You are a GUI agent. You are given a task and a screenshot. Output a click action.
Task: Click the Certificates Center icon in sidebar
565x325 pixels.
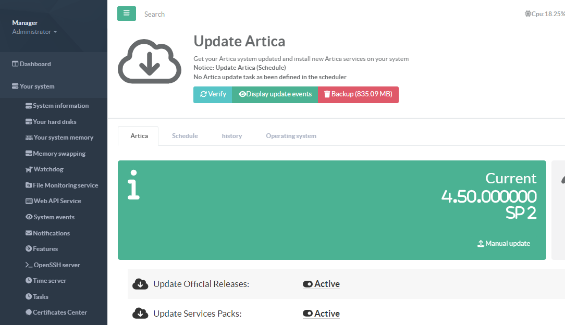tap(29, 312)
